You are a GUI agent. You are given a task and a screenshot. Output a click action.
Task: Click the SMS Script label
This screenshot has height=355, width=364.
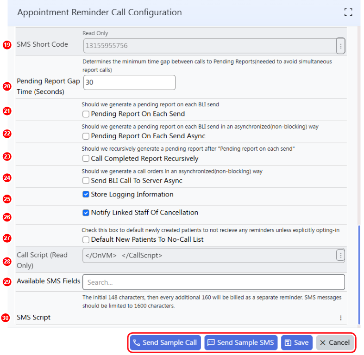click(33, 318)
